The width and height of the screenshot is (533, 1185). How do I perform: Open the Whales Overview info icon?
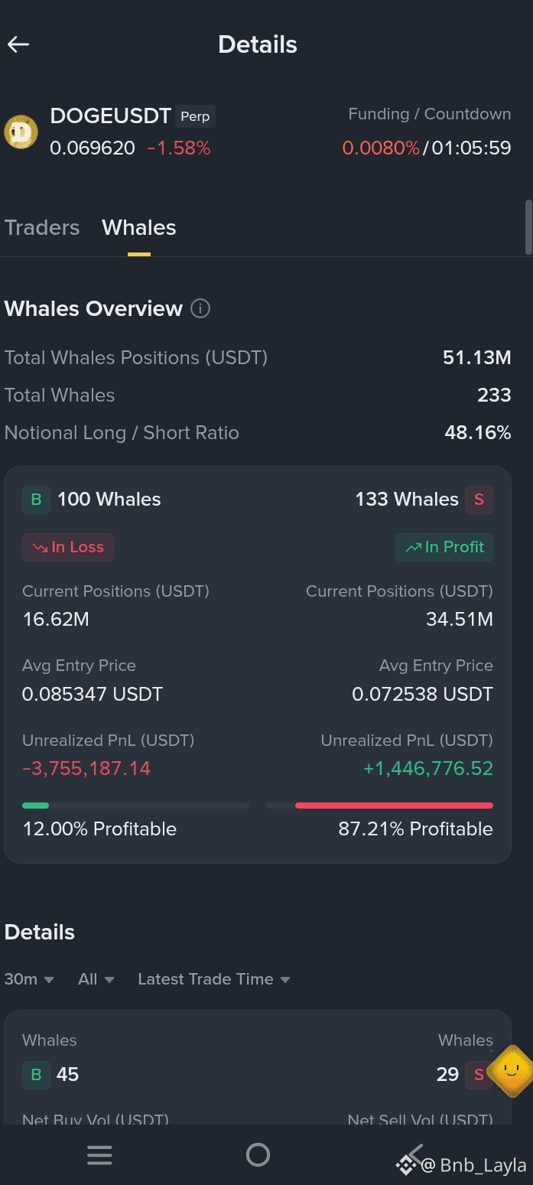(x=200, y=309)
